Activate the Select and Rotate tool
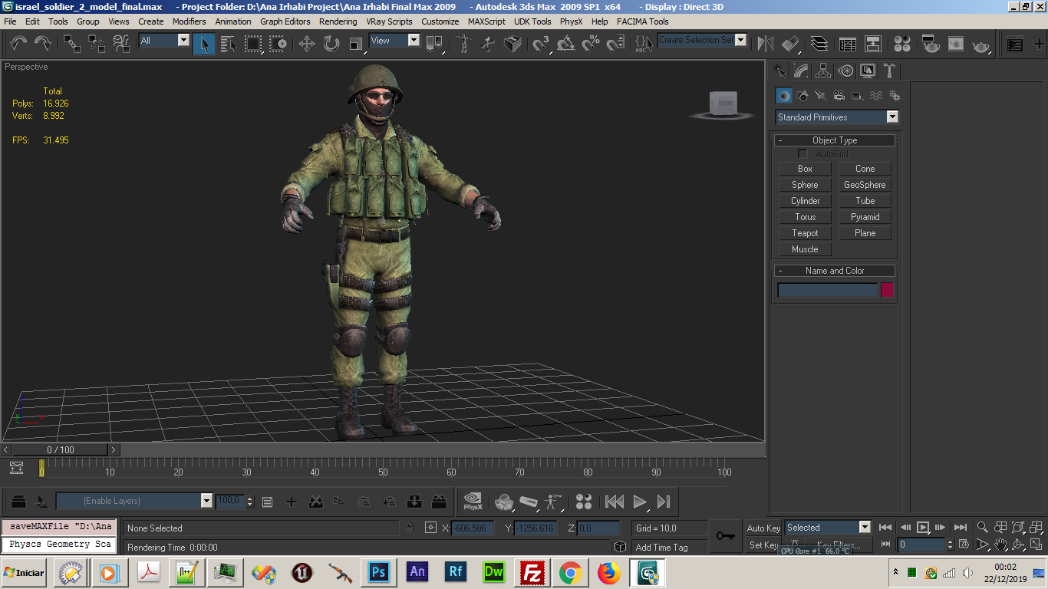 [331, 44]
